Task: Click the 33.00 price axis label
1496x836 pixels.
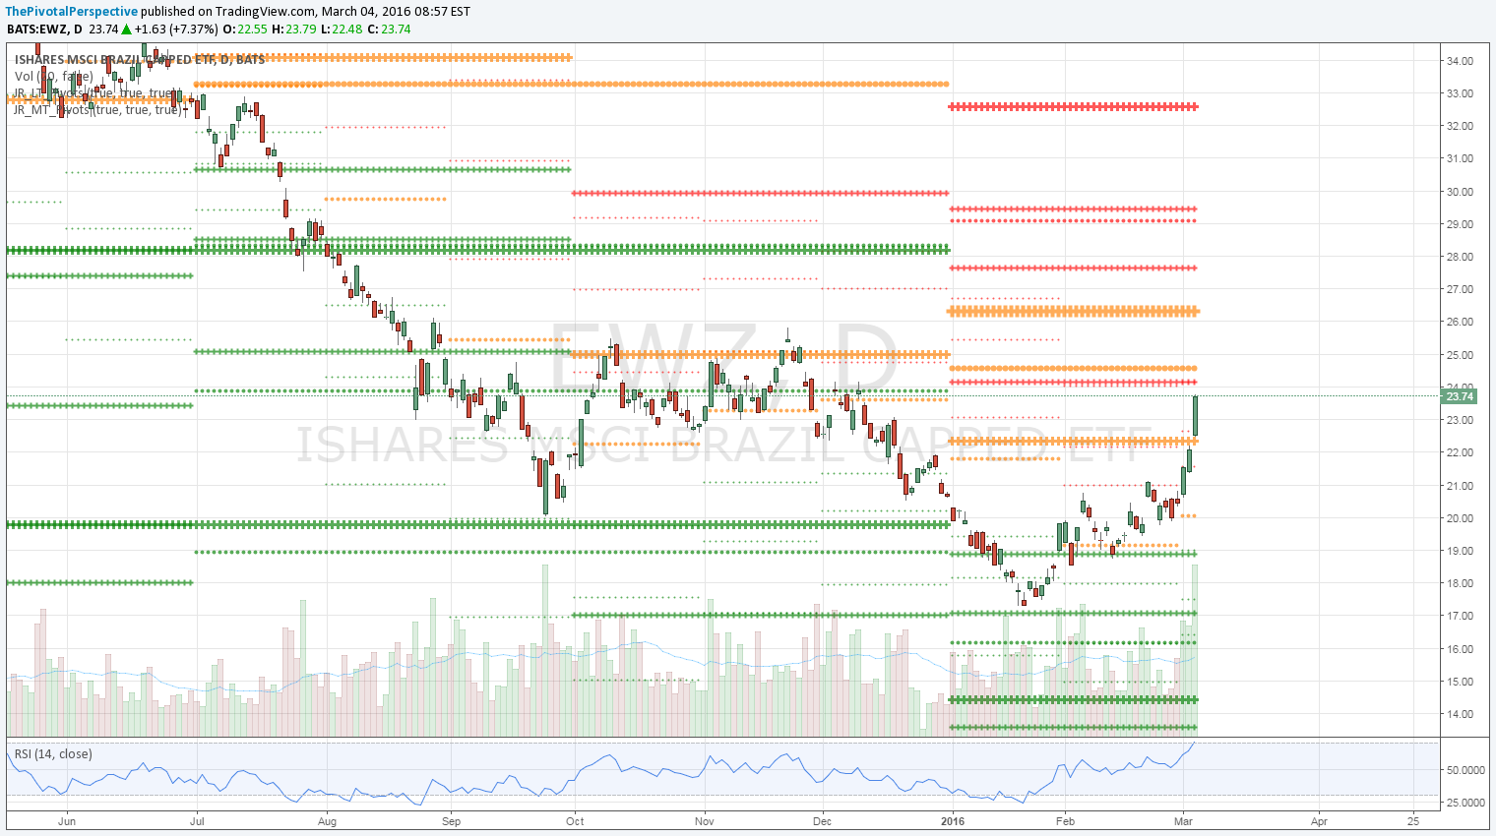Action: click(x=1460, y=93)
